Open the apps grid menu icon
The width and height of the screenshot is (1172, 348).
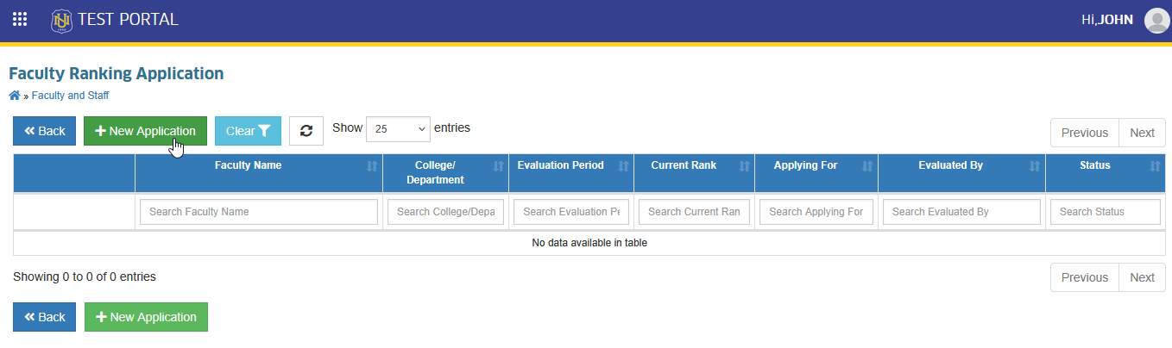click(x=19, y=19)
